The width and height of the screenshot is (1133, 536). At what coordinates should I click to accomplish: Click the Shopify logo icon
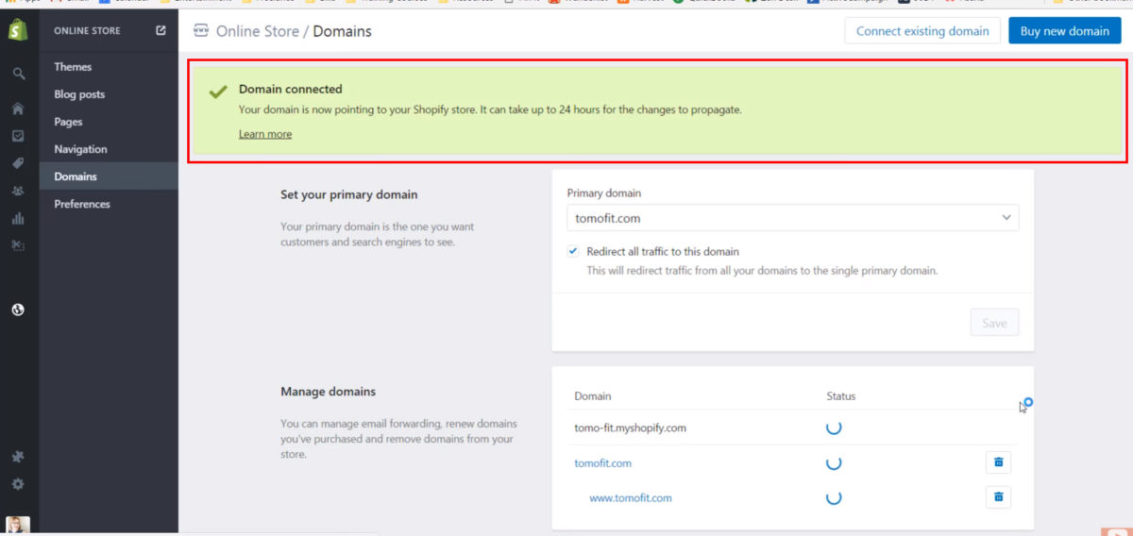tap(18, 30)
